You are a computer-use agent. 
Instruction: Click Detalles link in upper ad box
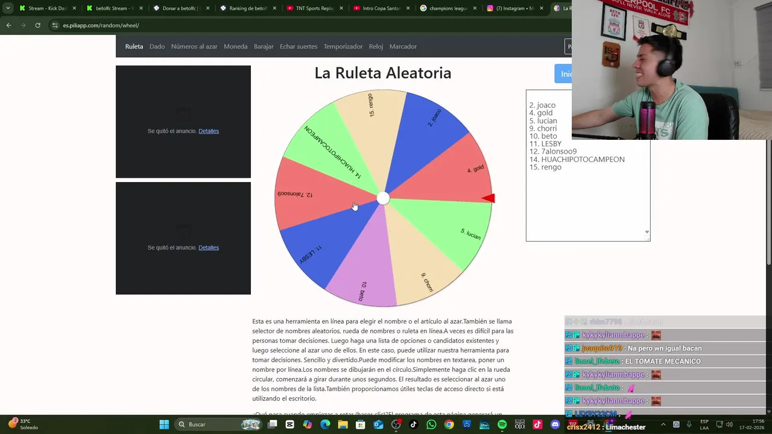tap(209, 131)
